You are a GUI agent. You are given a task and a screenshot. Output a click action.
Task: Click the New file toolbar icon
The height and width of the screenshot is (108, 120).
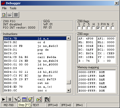(4, 15)
